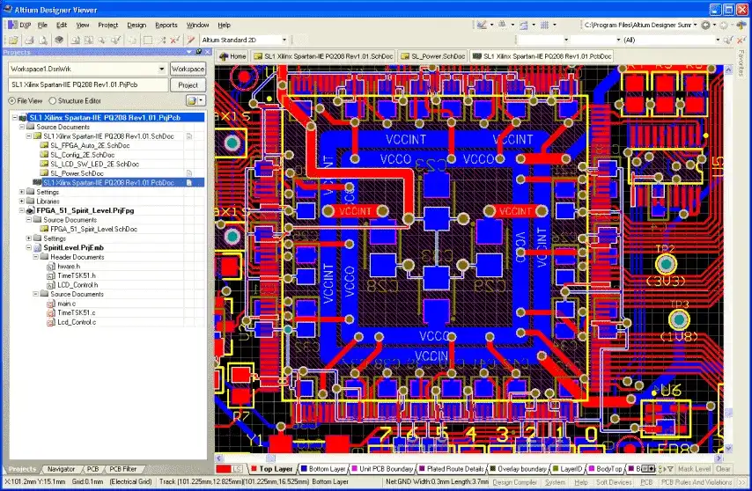Collapse the FPGA_51_Spirit_Level.PrjFpg node
The width and height of the screenshot is (752, 491).
(x=22, y=210)
